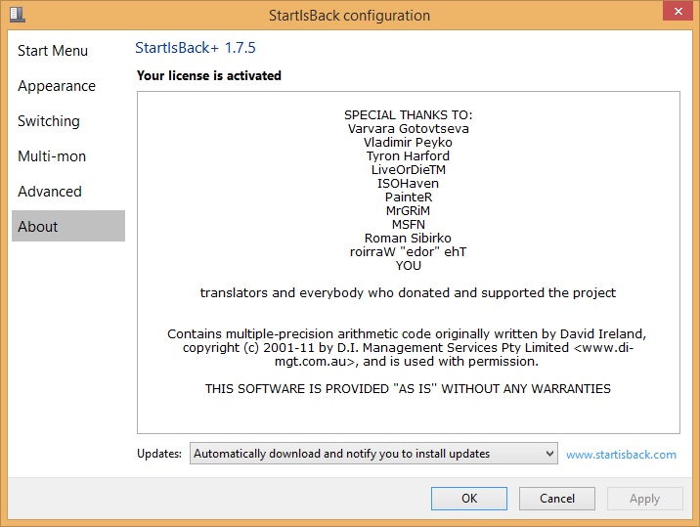Click the ISOHaven credit line
Image resolution: width=700 pixels, height=527 pixels.
(408, 184)
